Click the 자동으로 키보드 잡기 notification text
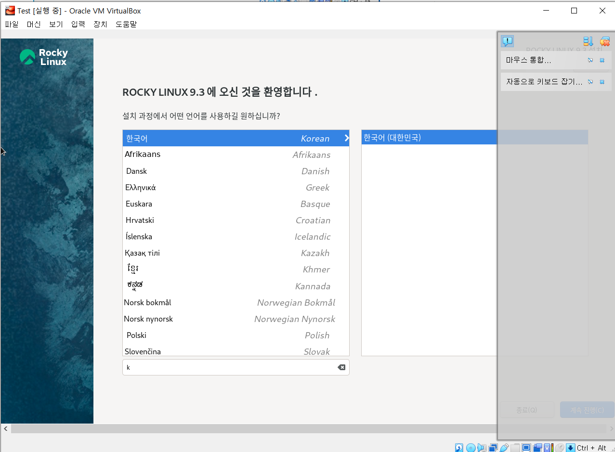615x452 pixels. [544, 82]
